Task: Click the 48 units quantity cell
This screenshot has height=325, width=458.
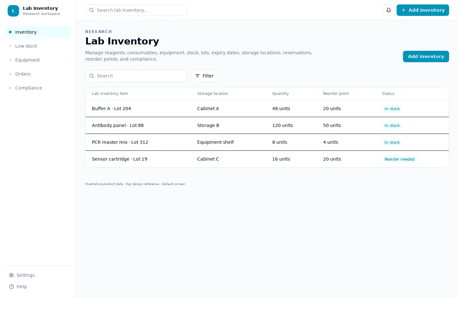Action: (281, 109)
